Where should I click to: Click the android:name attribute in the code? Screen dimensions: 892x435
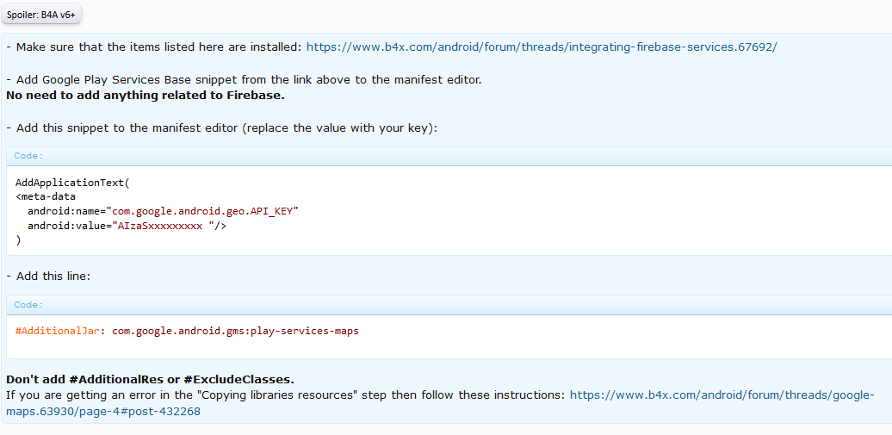[x=64, y=211]
